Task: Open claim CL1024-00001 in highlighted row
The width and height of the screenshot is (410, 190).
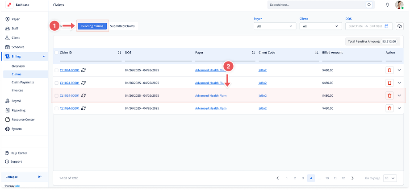Action: (70, 95)
